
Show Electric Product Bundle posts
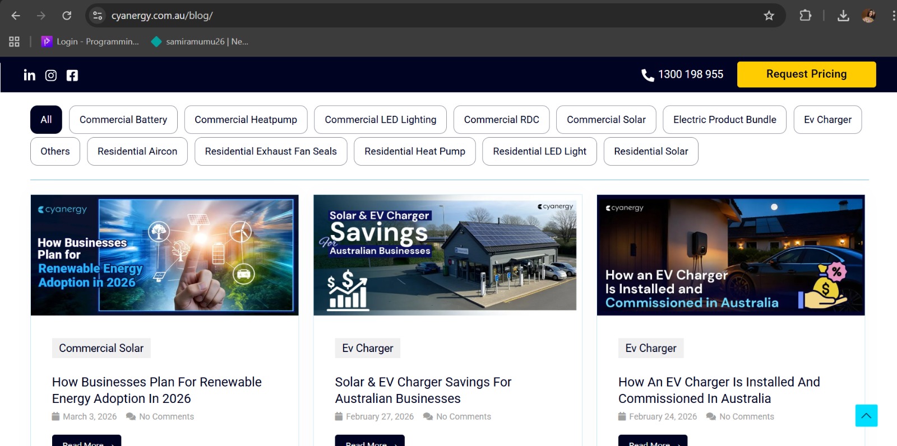tap(724, 120)
